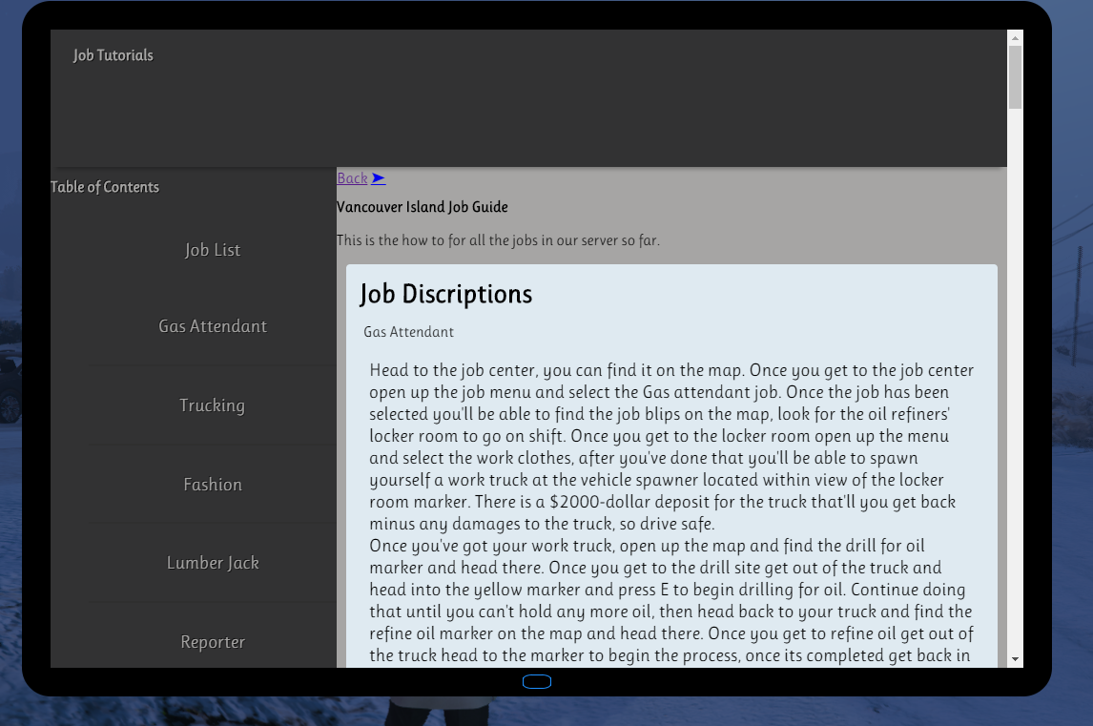Viewport: 1093px width, 726px height.
Task: Tap the tablet home button
Action: coord(537,681)
